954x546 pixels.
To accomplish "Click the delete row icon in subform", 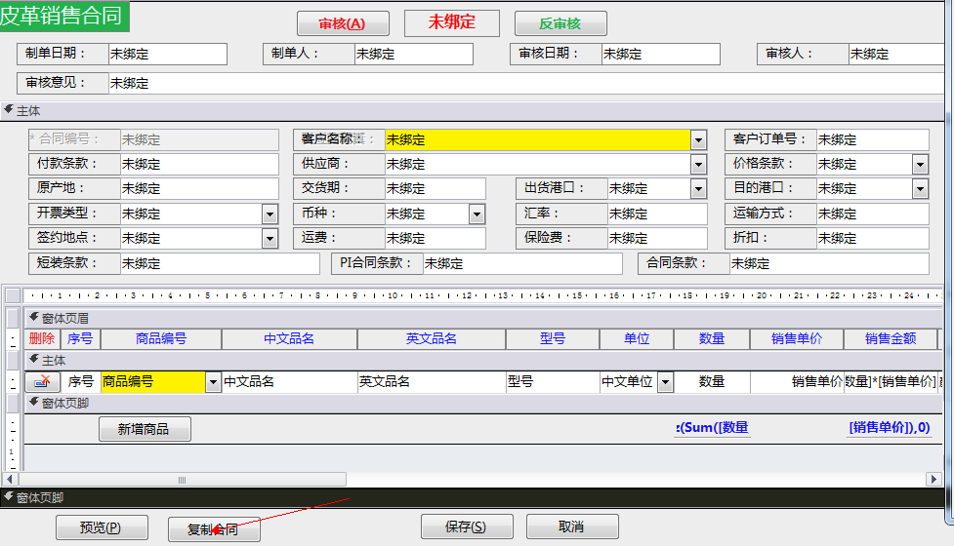I will tap(42, 382).
